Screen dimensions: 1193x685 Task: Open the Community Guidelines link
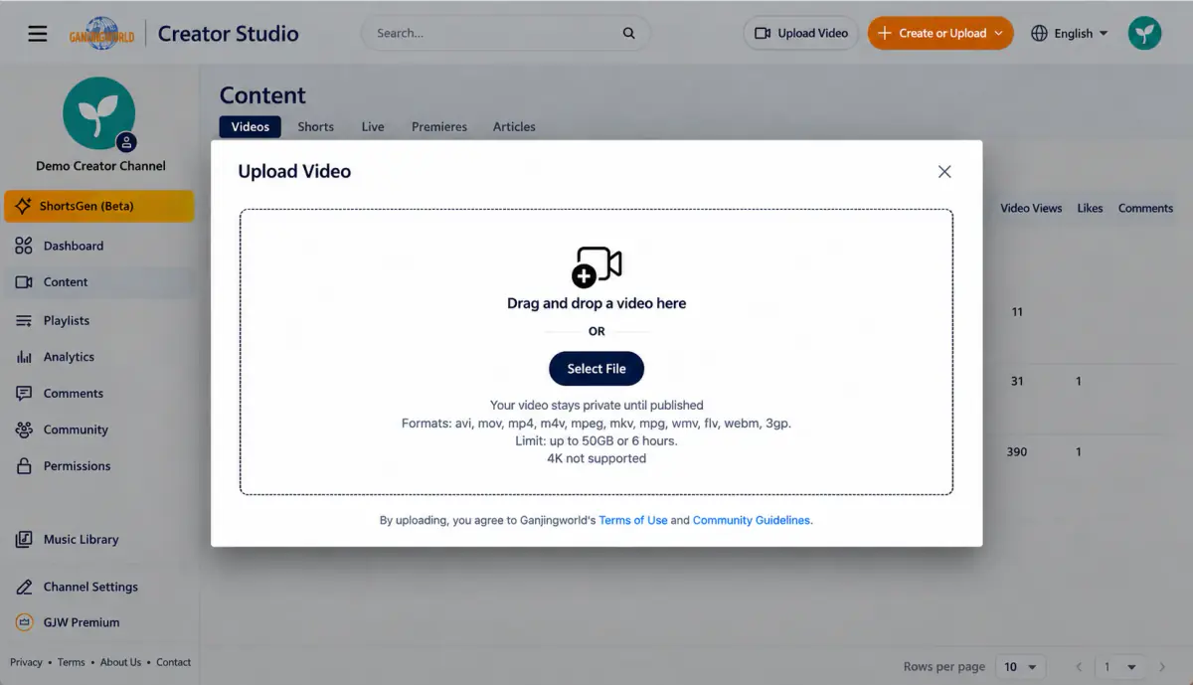752,520
